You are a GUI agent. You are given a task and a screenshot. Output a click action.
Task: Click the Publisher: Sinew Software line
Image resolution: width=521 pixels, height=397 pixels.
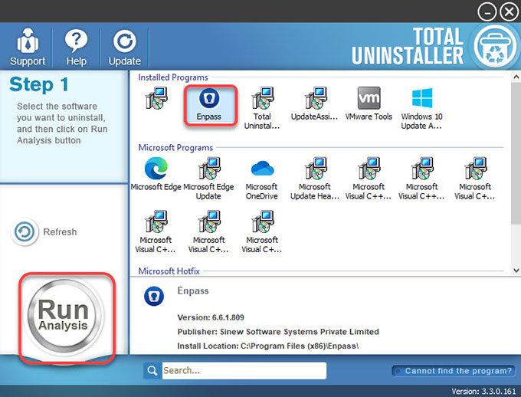278,332
